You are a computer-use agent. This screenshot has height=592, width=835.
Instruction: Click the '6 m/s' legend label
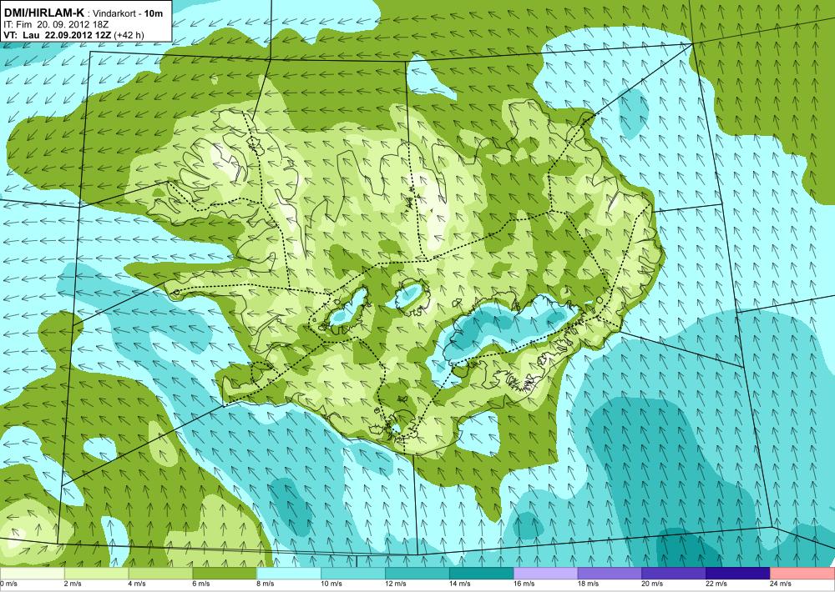pos(200,584)
